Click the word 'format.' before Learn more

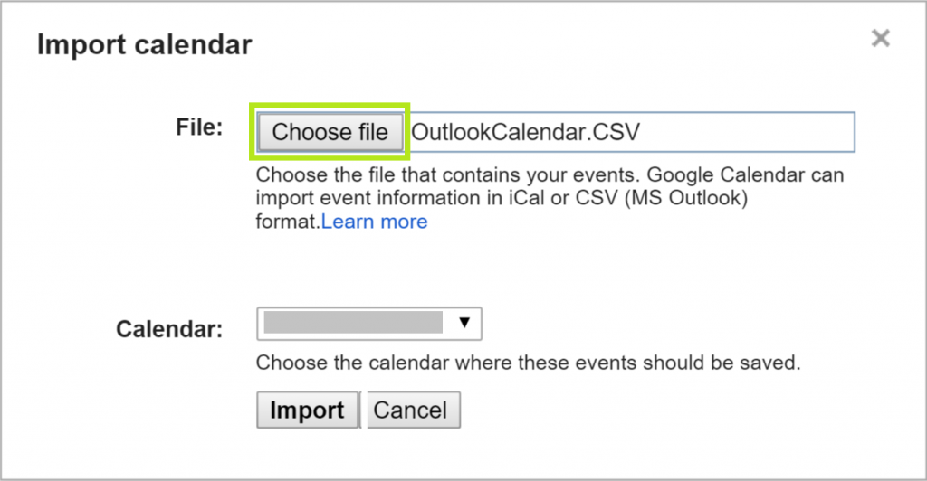coord(288,221)
